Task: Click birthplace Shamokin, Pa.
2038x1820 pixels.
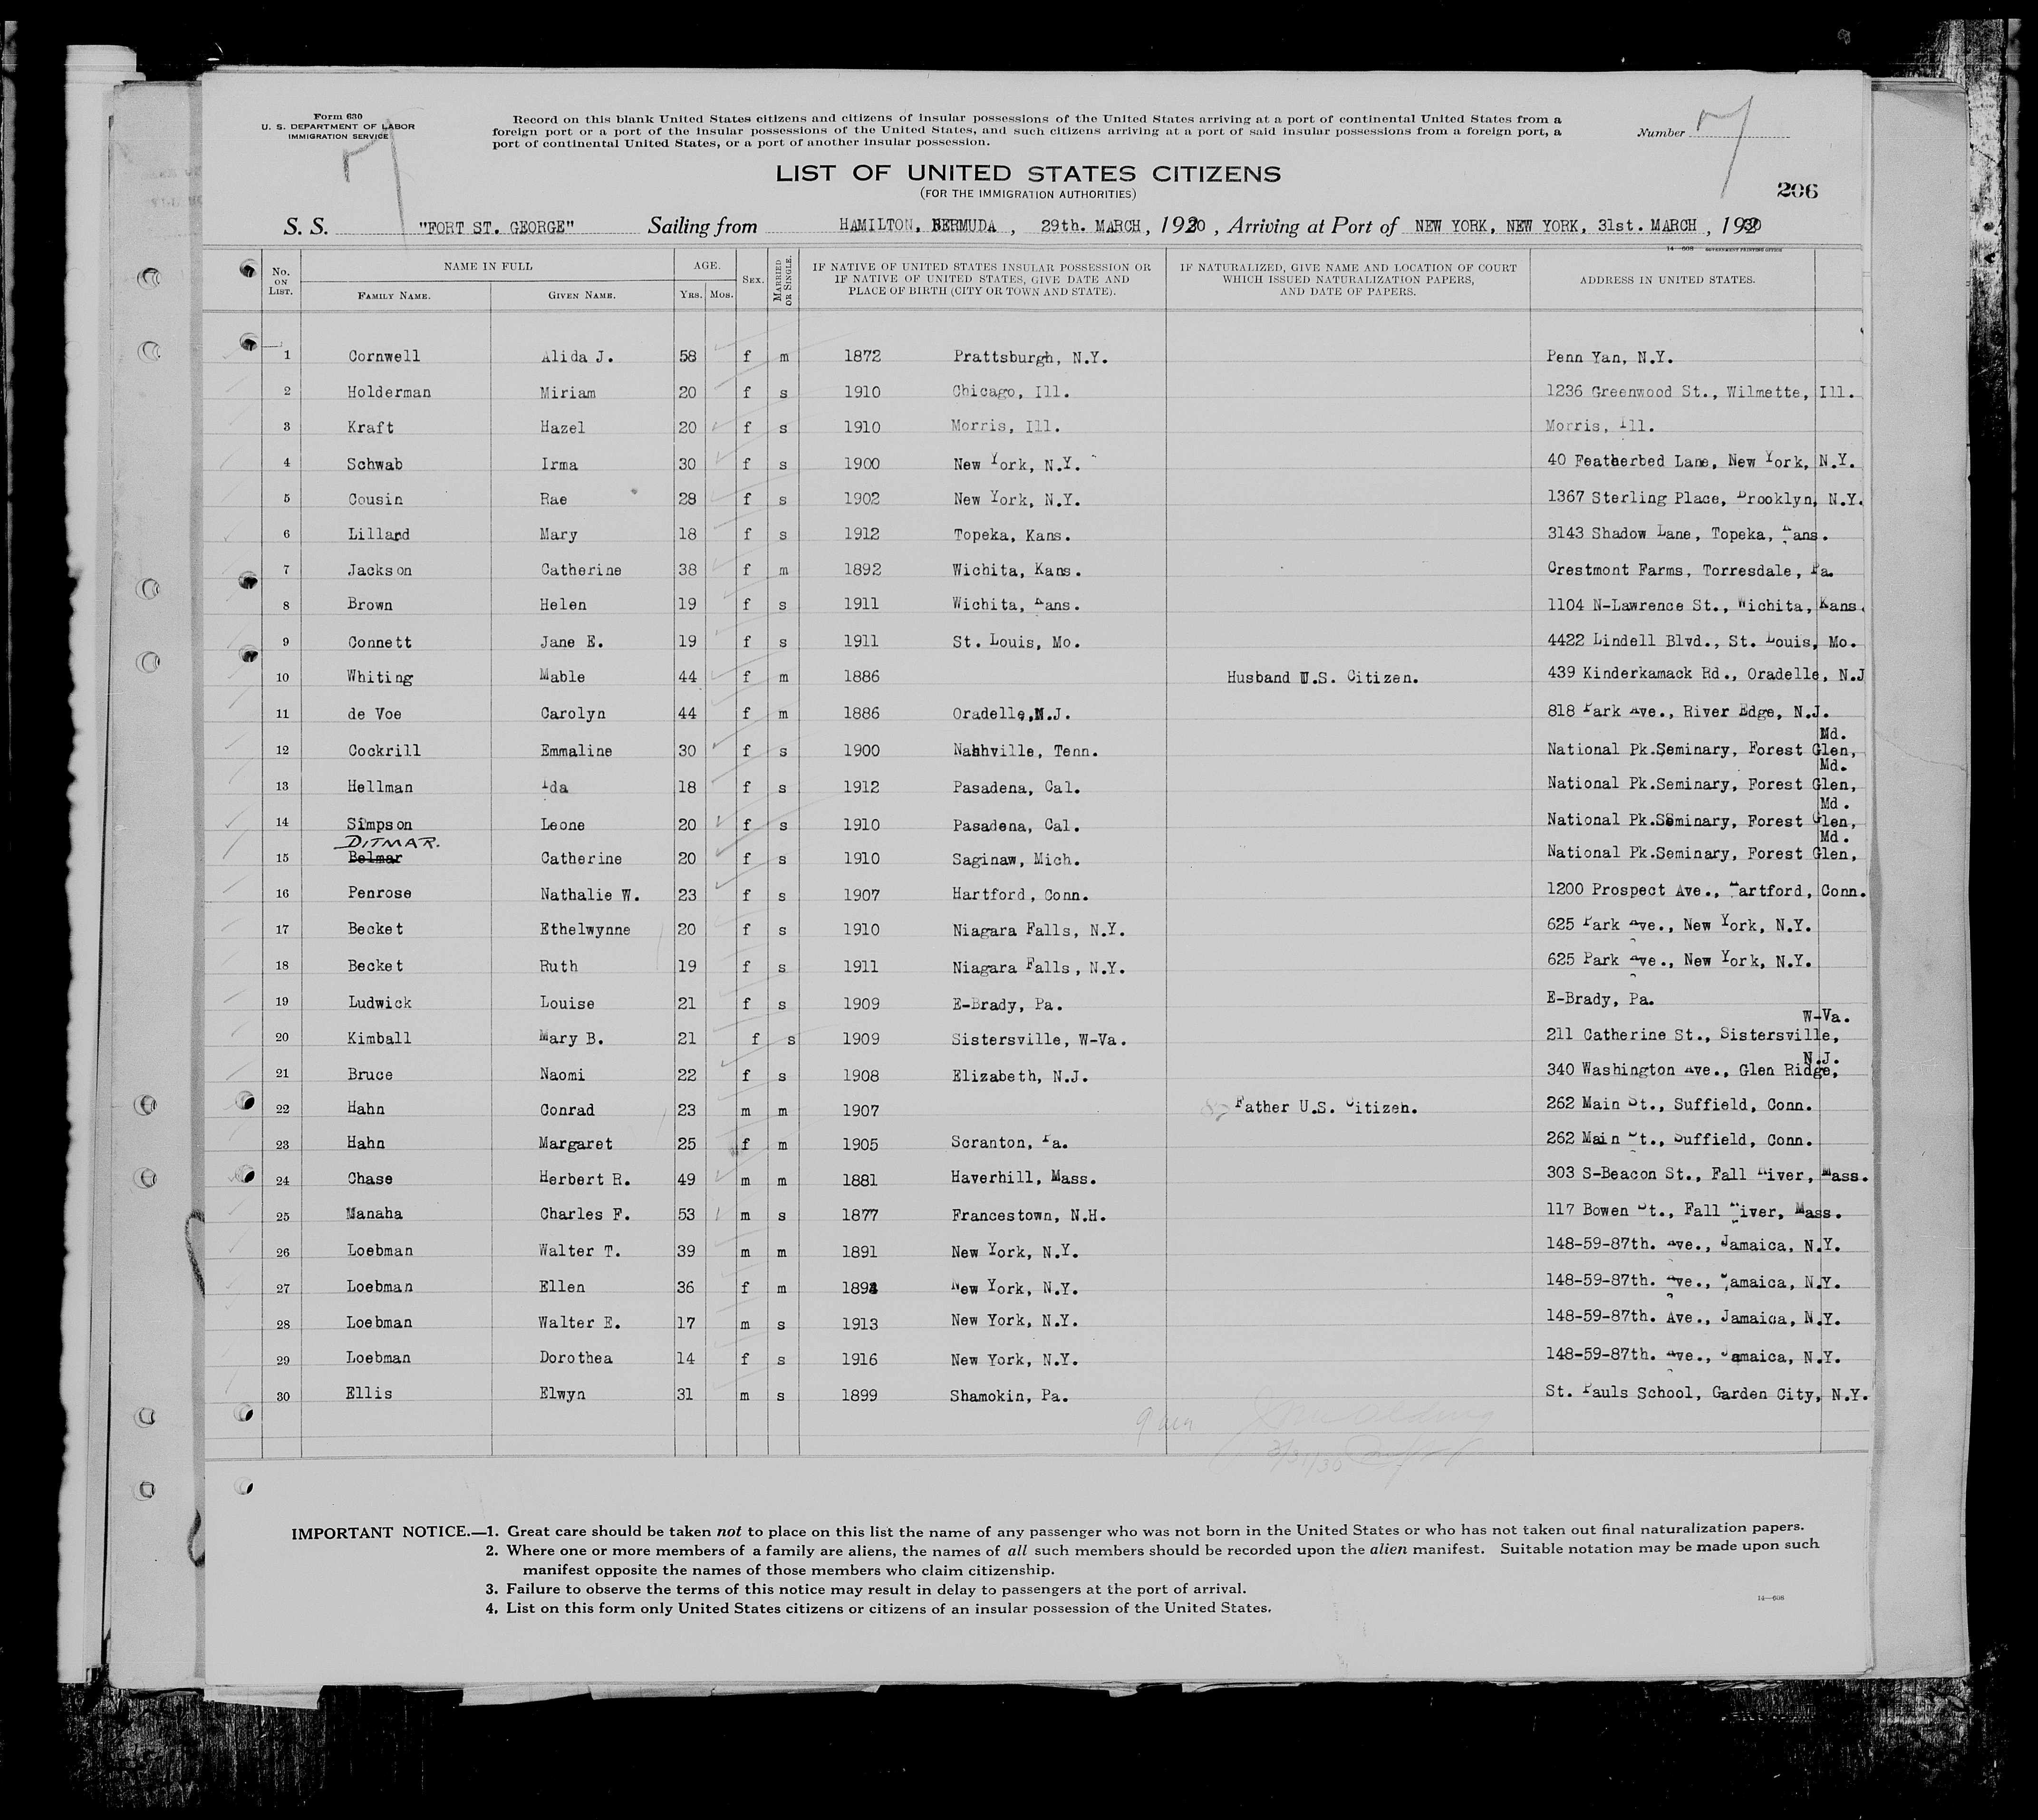Action: 1010,1396
